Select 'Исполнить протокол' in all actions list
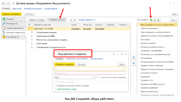The height and width of the screenshot is (102, 181). (157, 43)
